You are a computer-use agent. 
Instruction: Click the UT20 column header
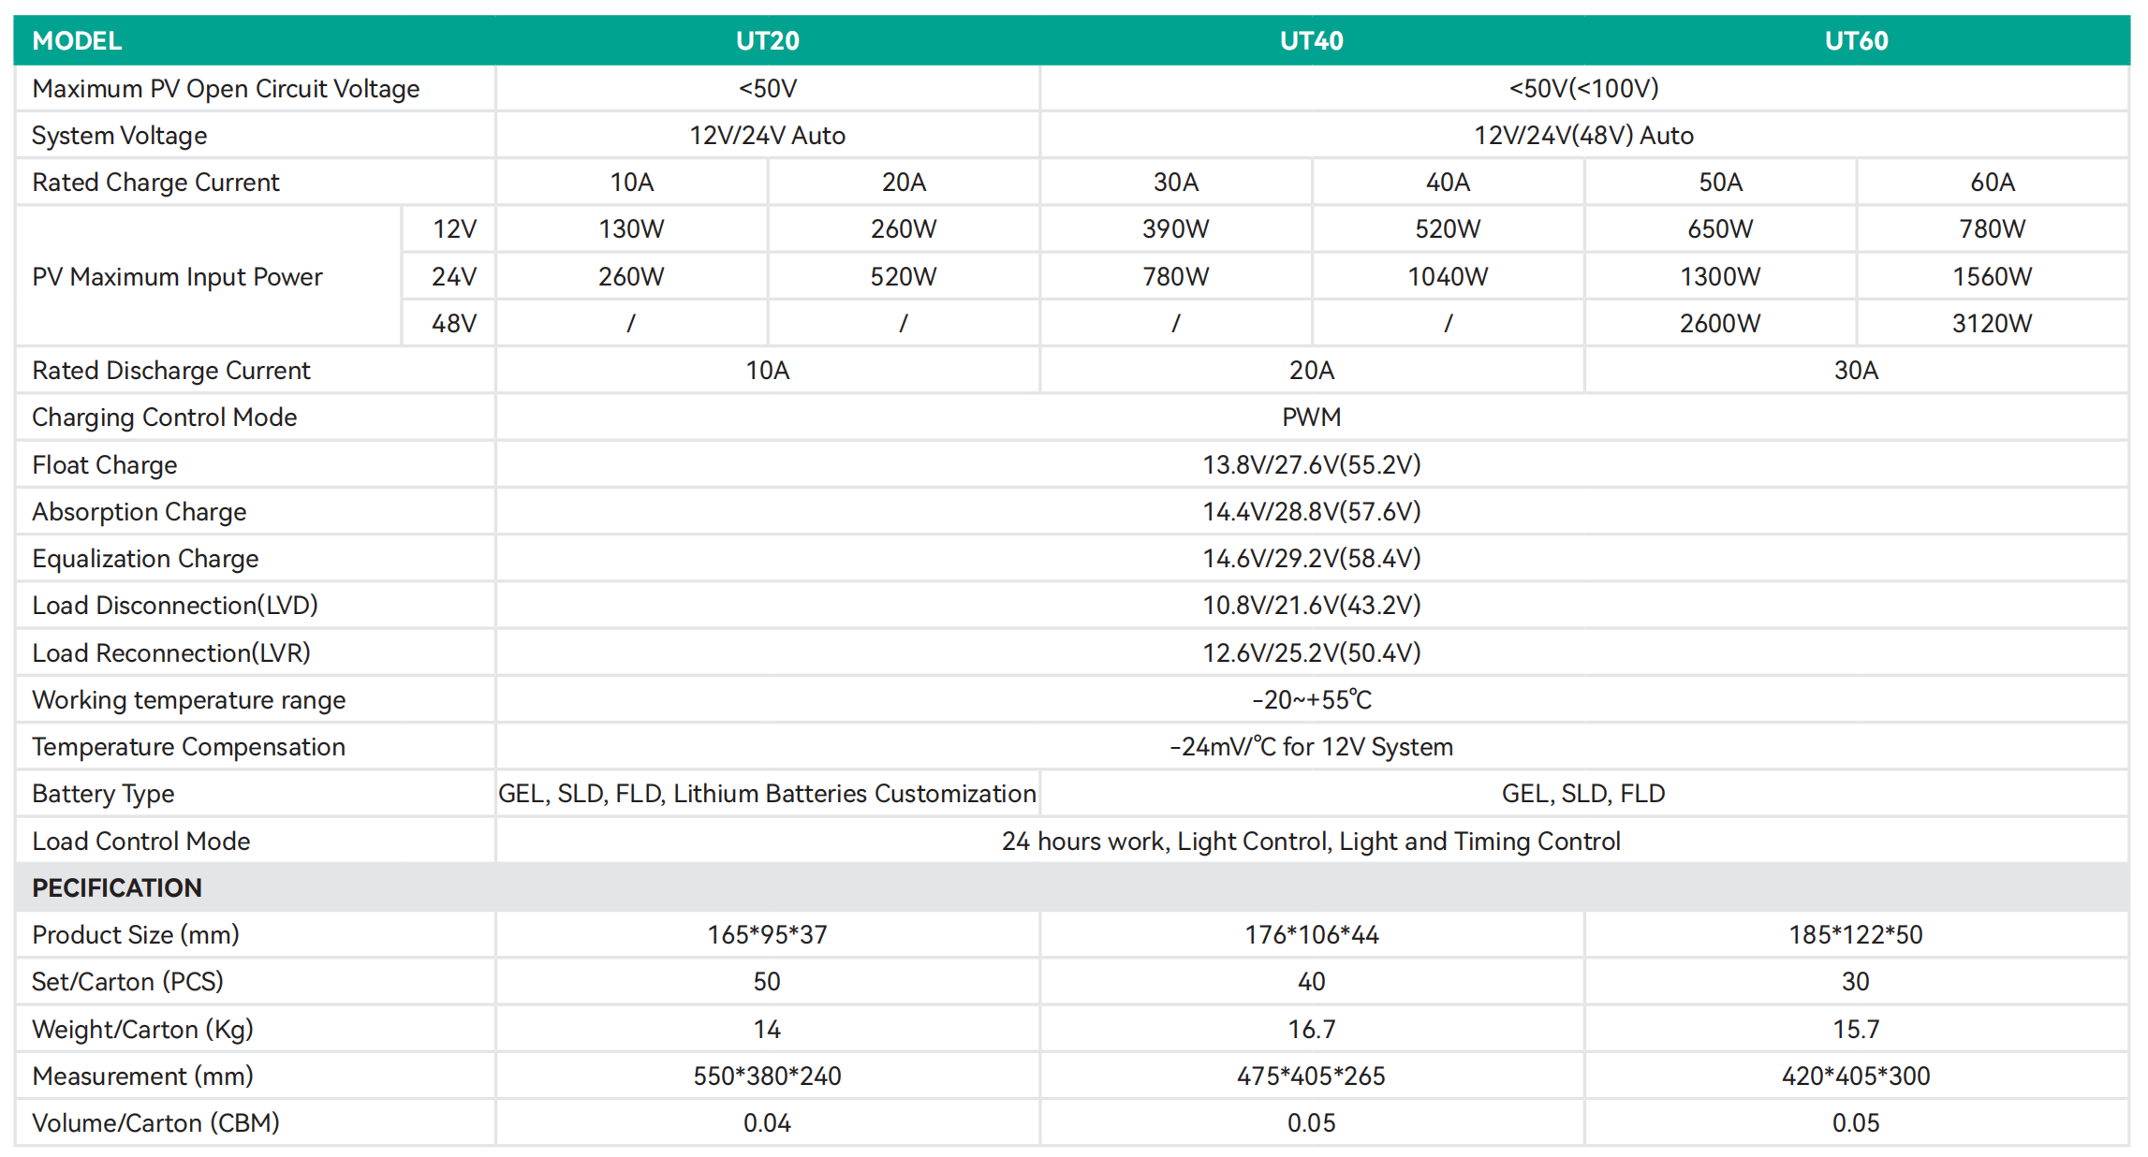767,41
